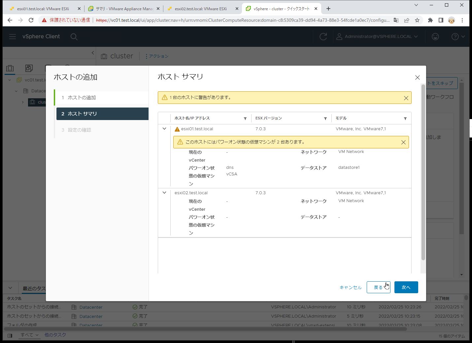472x343 pixels.
Task: Open the vSphere Client hamburger menu
Action: 13,37
